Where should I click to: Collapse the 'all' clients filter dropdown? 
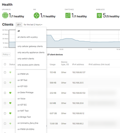click(19, 25)
